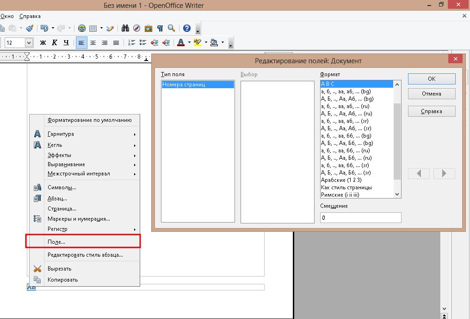Click the Insert Table icon
Viewport: 470px width, 319px height.
pyautogui.click(x=93, y=28)
